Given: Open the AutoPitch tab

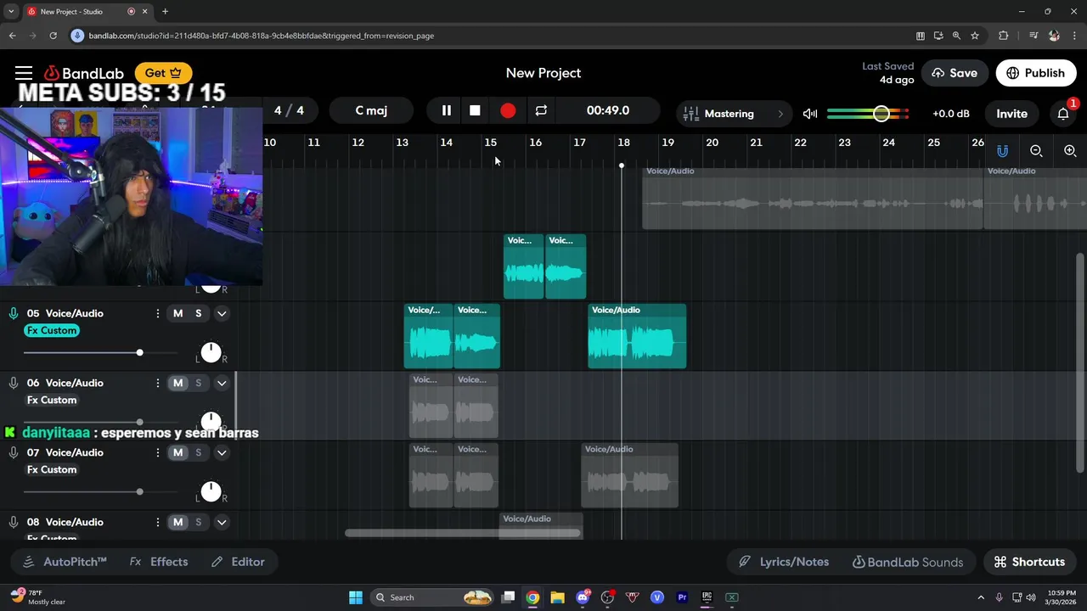Looking at the screenshot, I should 65,562.
